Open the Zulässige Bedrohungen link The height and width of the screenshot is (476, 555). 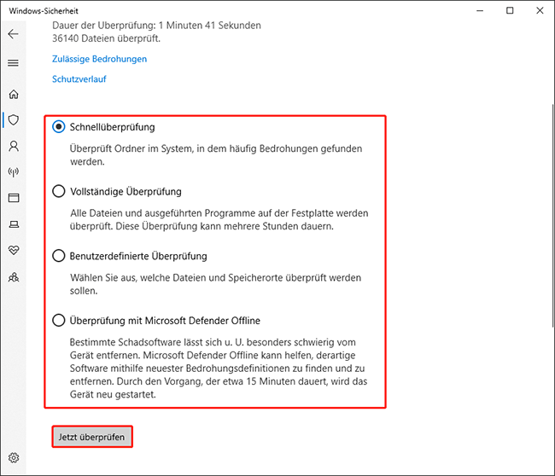pyautogui.click(x=99, y=59)
